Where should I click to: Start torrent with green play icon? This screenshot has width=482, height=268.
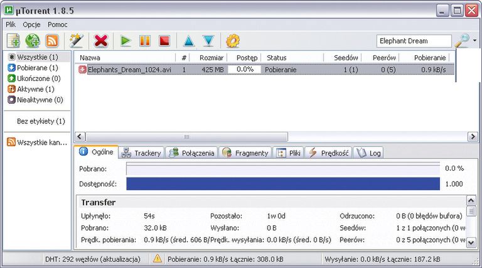[126, 41]
